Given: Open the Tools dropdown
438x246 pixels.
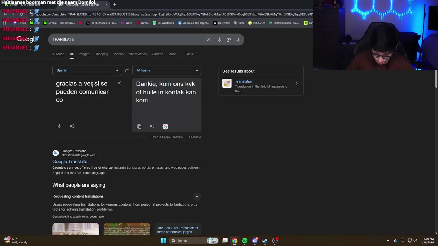Looking at the screenshot, I should click(x=191, y=54).
